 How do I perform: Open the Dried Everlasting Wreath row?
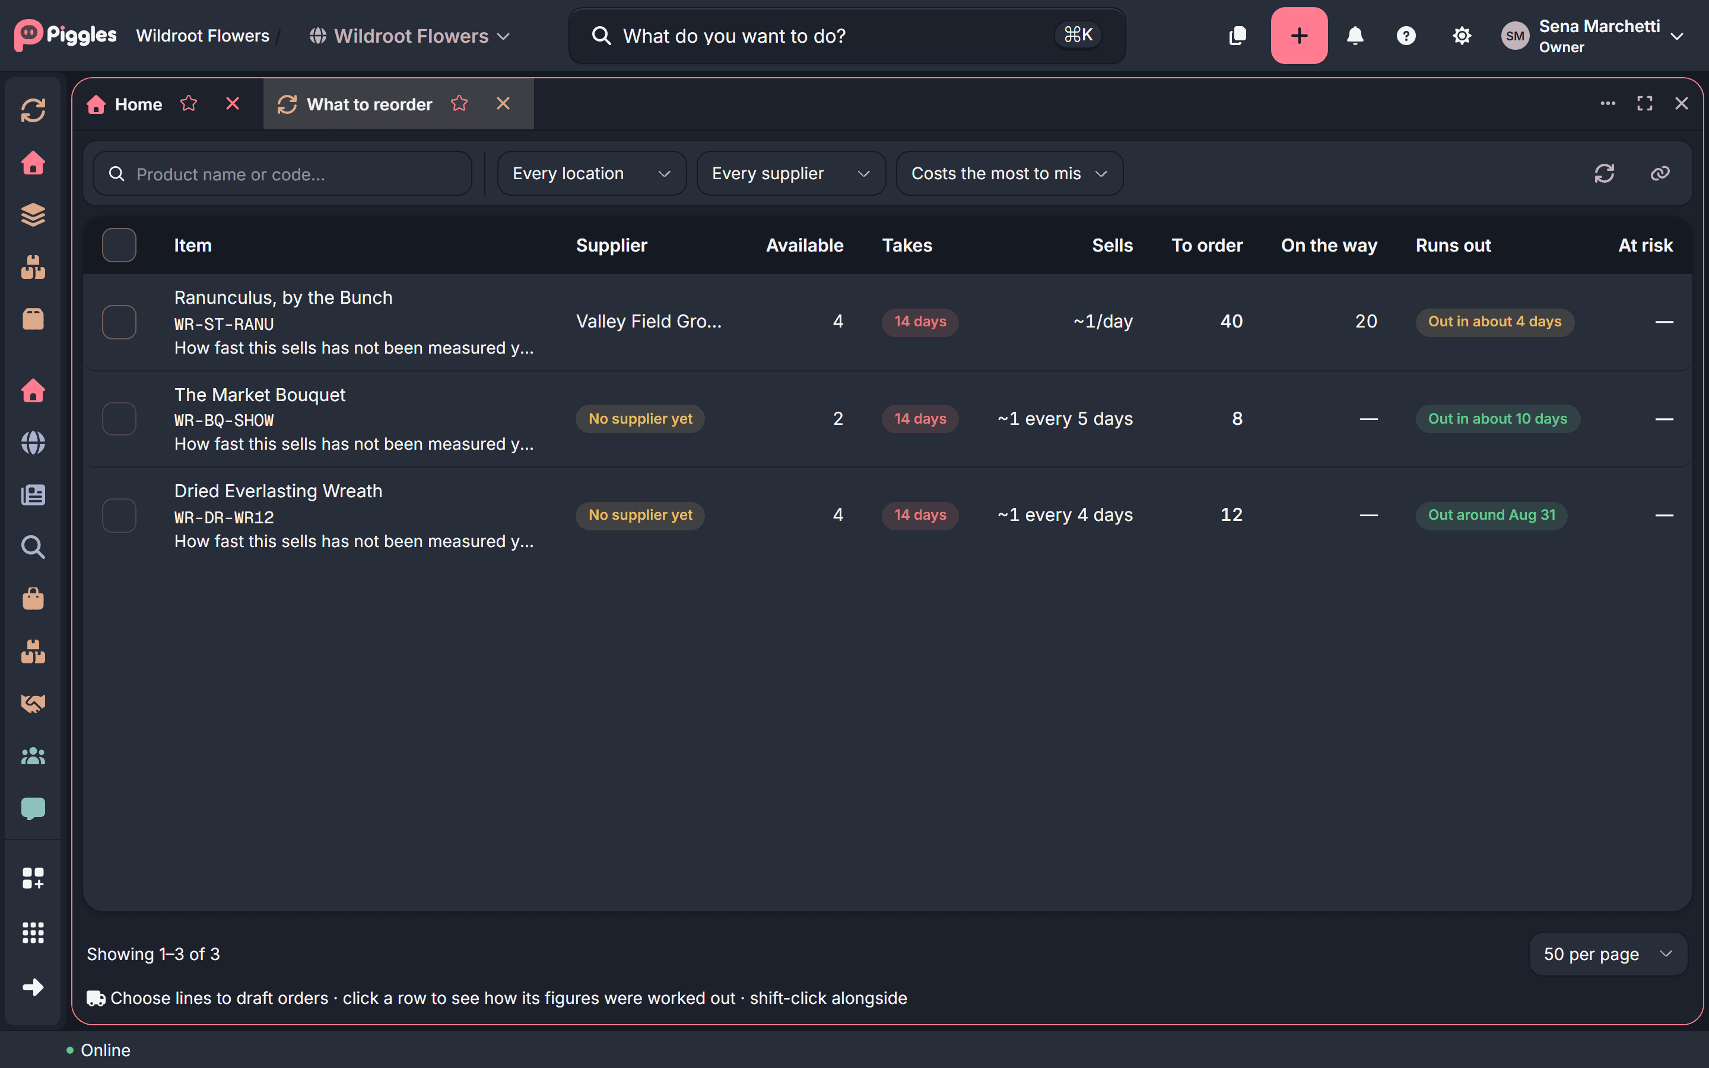click(x=887, y=516)
